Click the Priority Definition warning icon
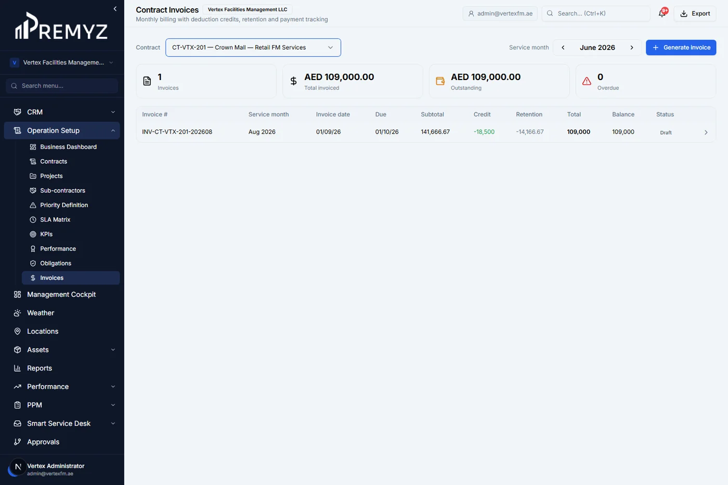728x485 pixels. 33,205
